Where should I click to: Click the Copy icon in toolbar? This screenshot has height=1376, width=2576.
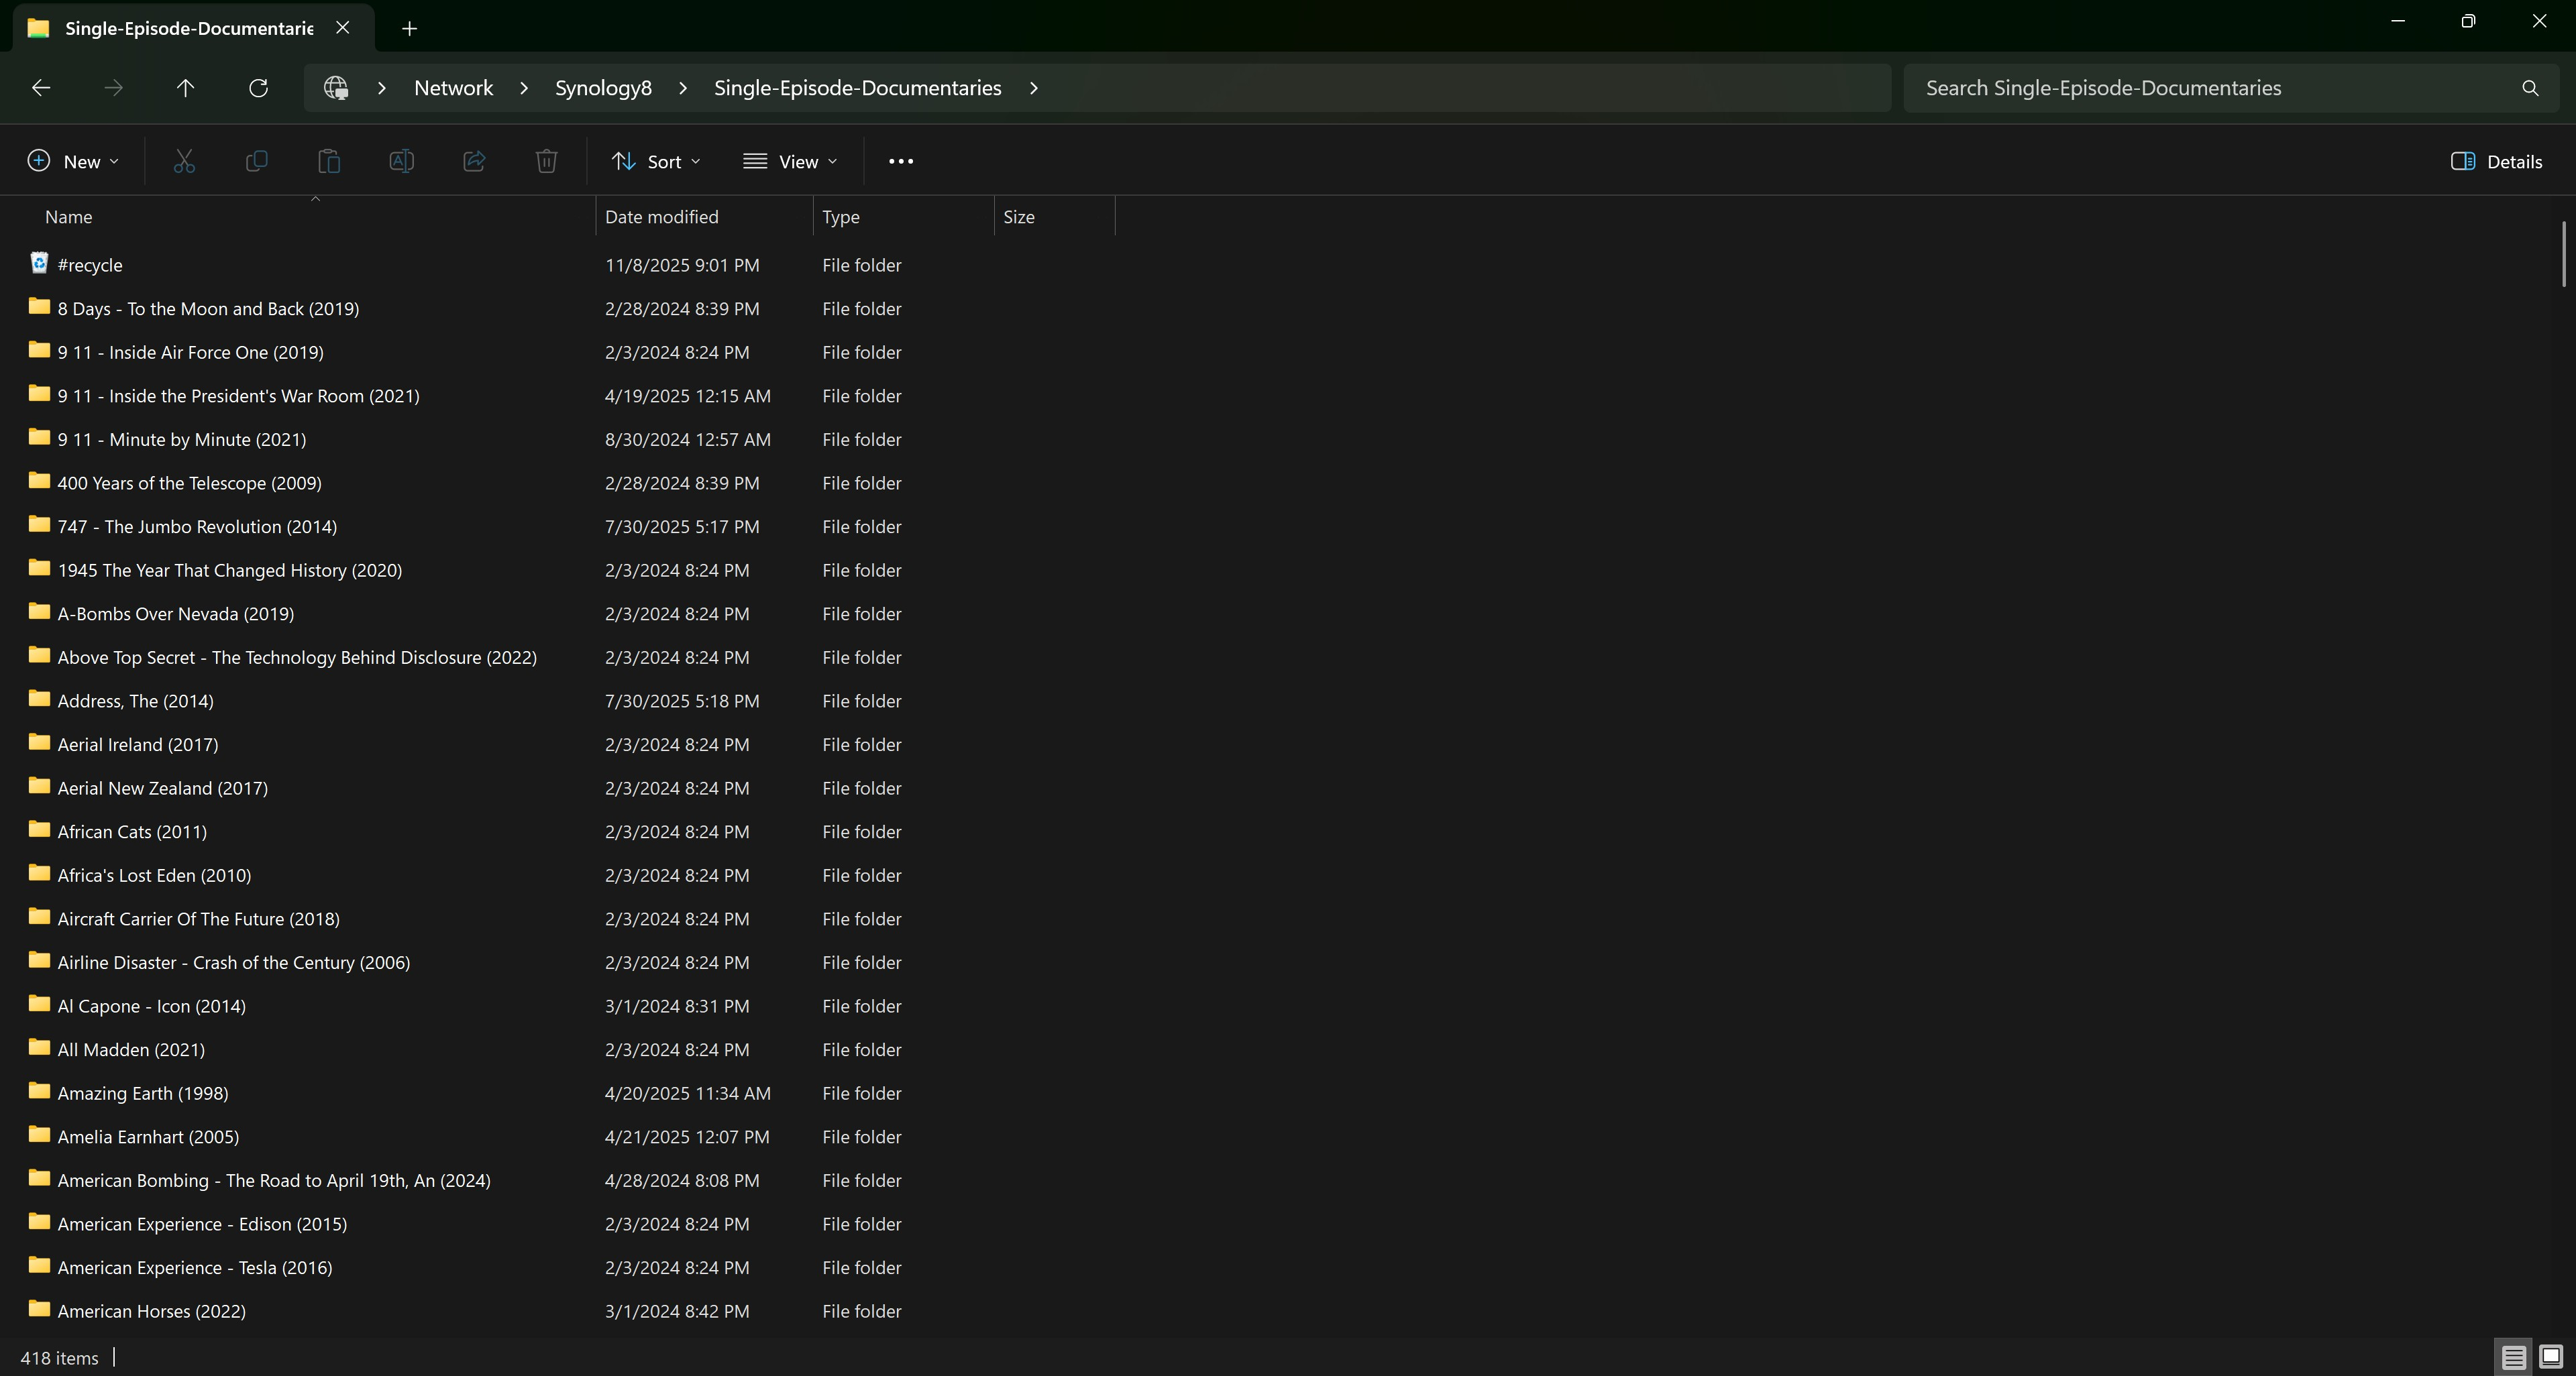257,161
